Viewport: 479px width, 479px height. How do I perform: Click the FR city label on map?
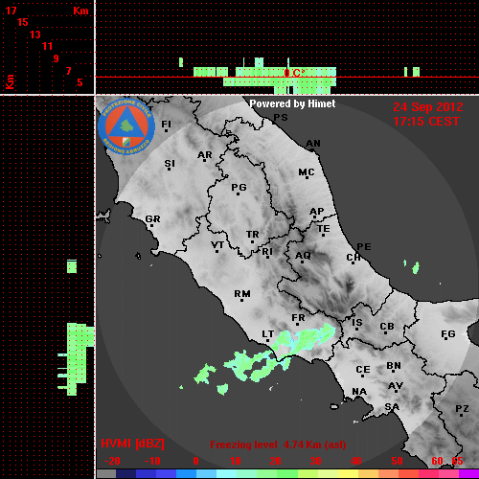pyautogui.click(x=298, y=318)
